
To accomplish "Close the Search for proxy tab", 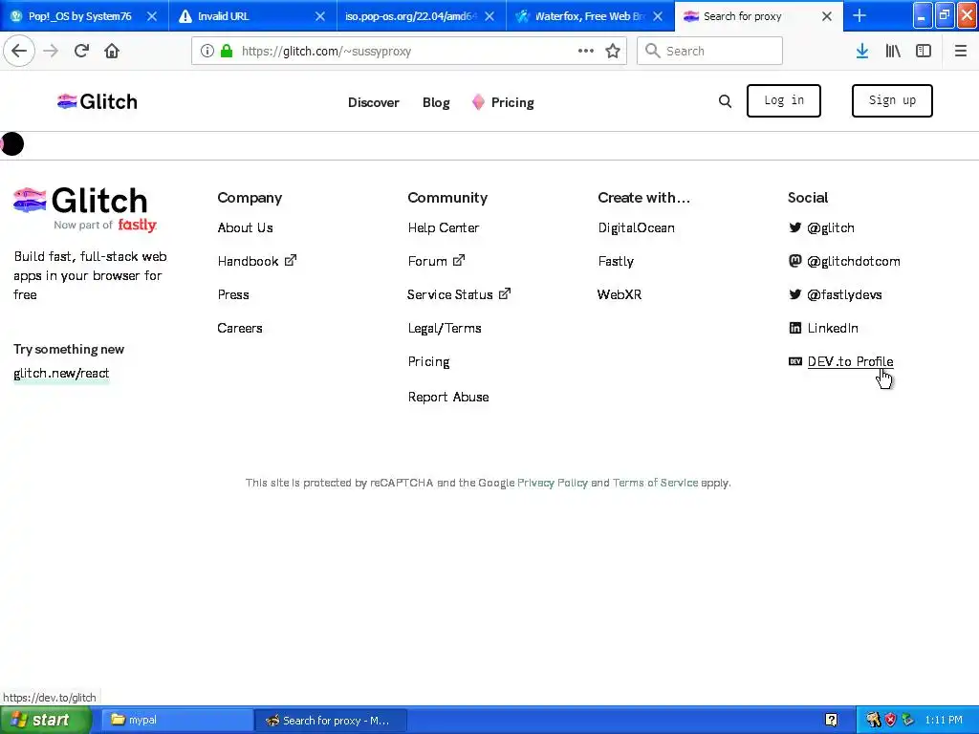I will (x=826, y=16).
